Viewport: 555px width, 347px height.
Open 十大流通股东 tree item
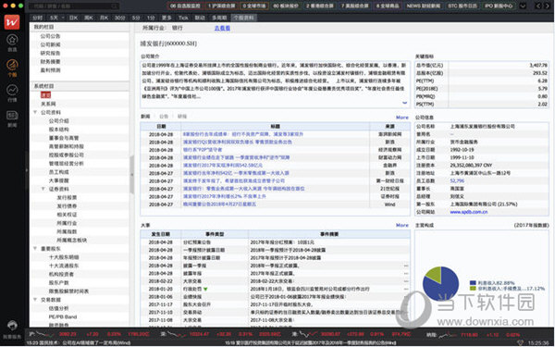[64, 266]
